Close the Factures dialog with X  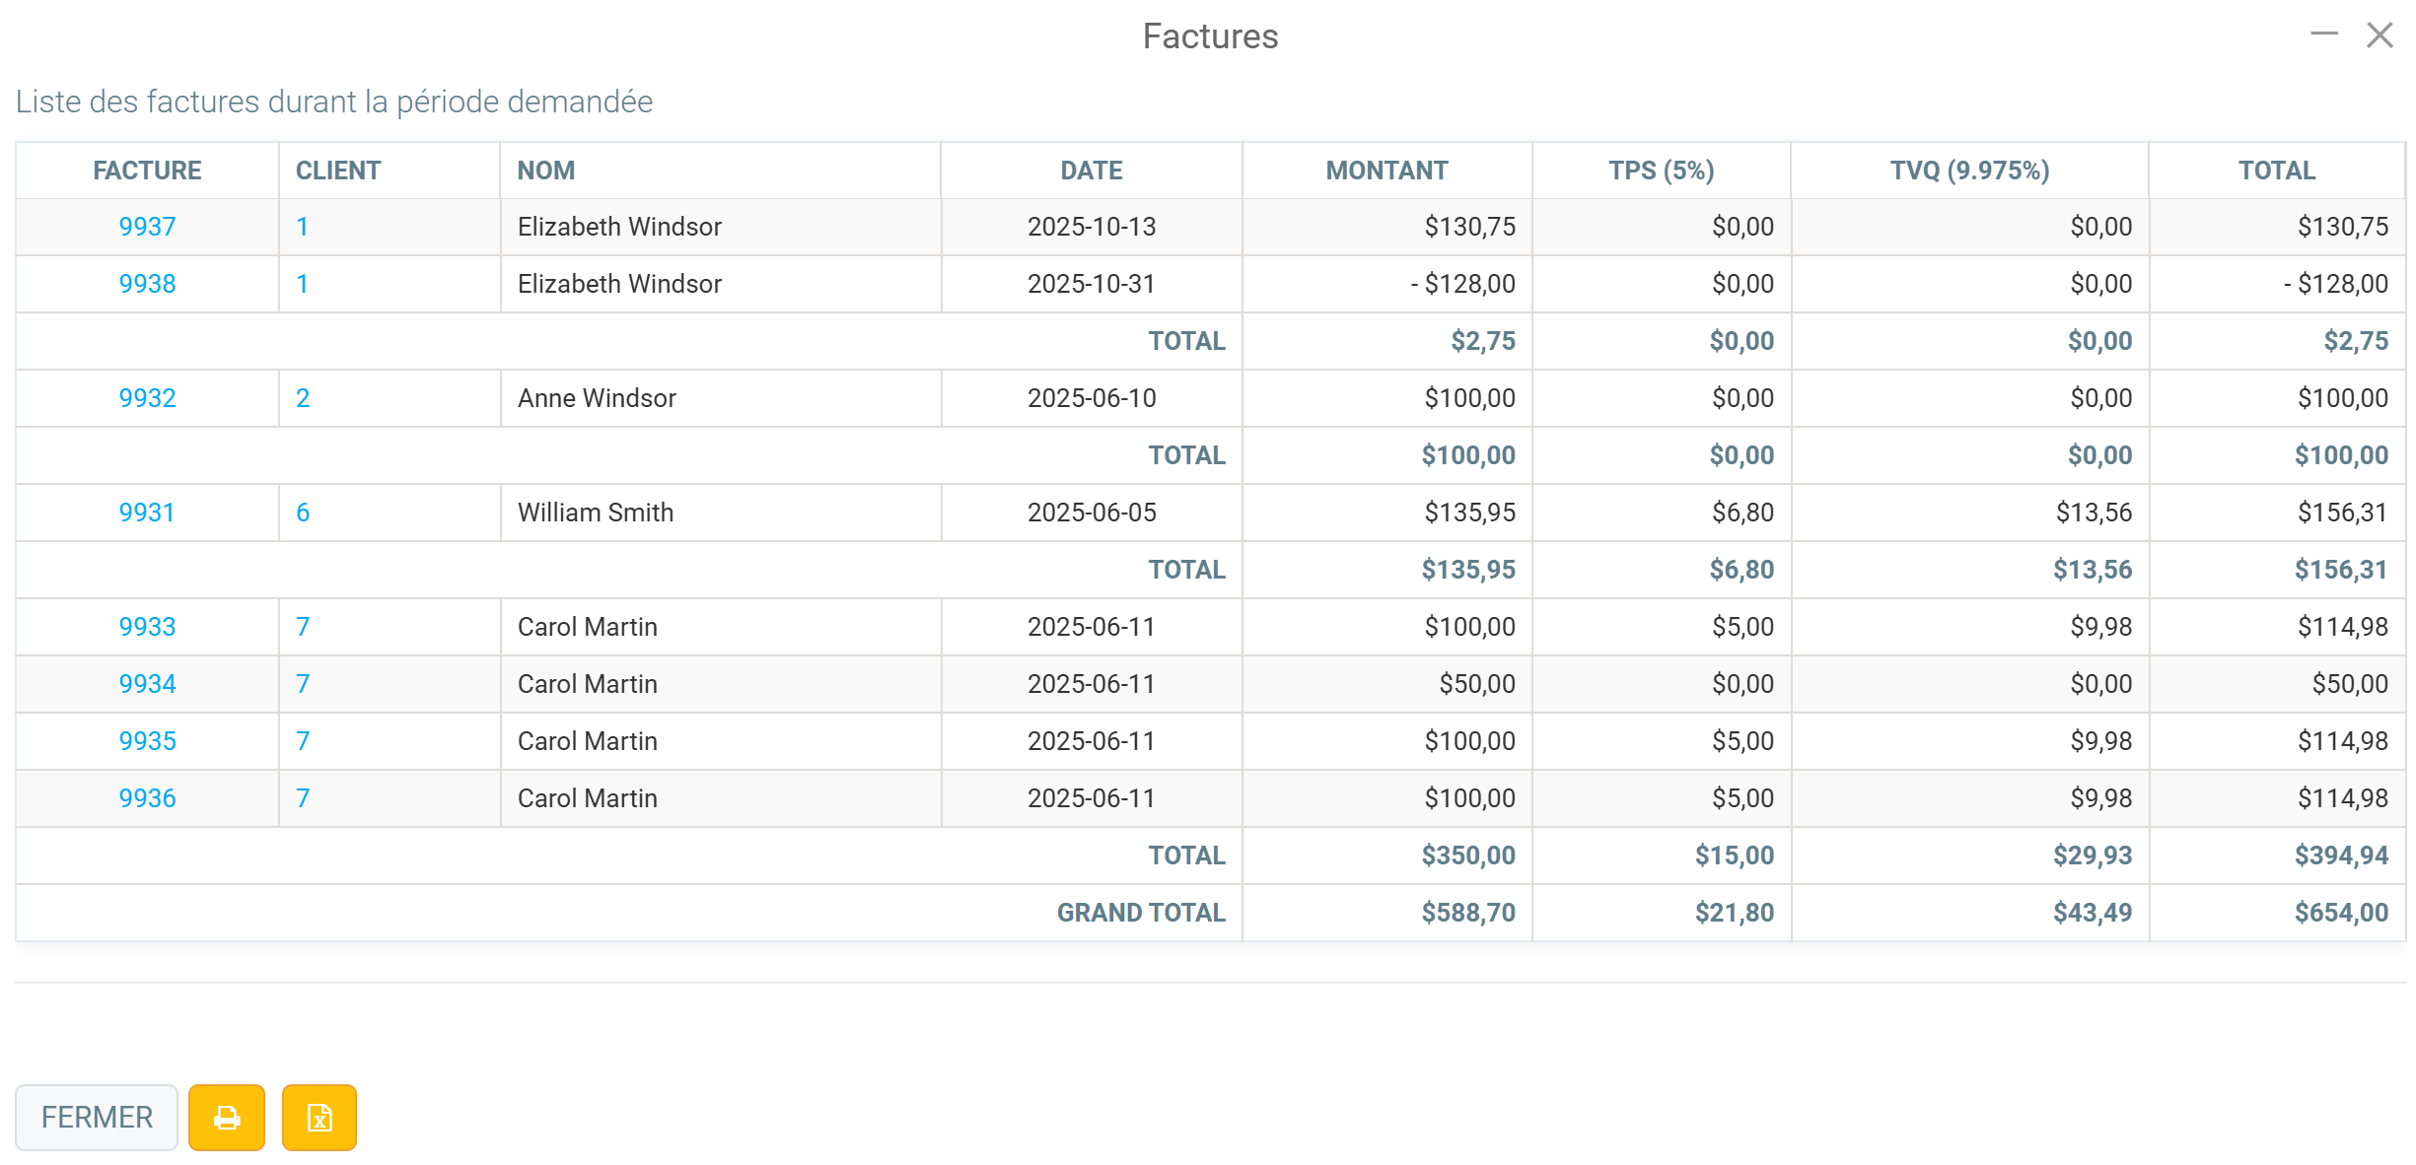(2380, 34)
